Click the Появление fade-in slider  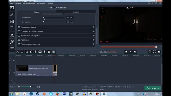(54, 18)
